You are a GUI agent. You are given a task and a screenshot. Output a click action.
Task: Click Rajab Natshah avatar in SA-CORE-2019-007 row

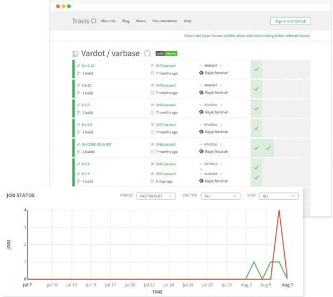[x=201, y=151]
